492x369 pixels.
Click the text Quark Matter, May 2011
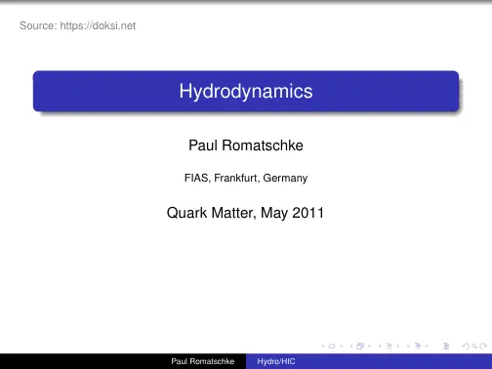coord(245,213)
